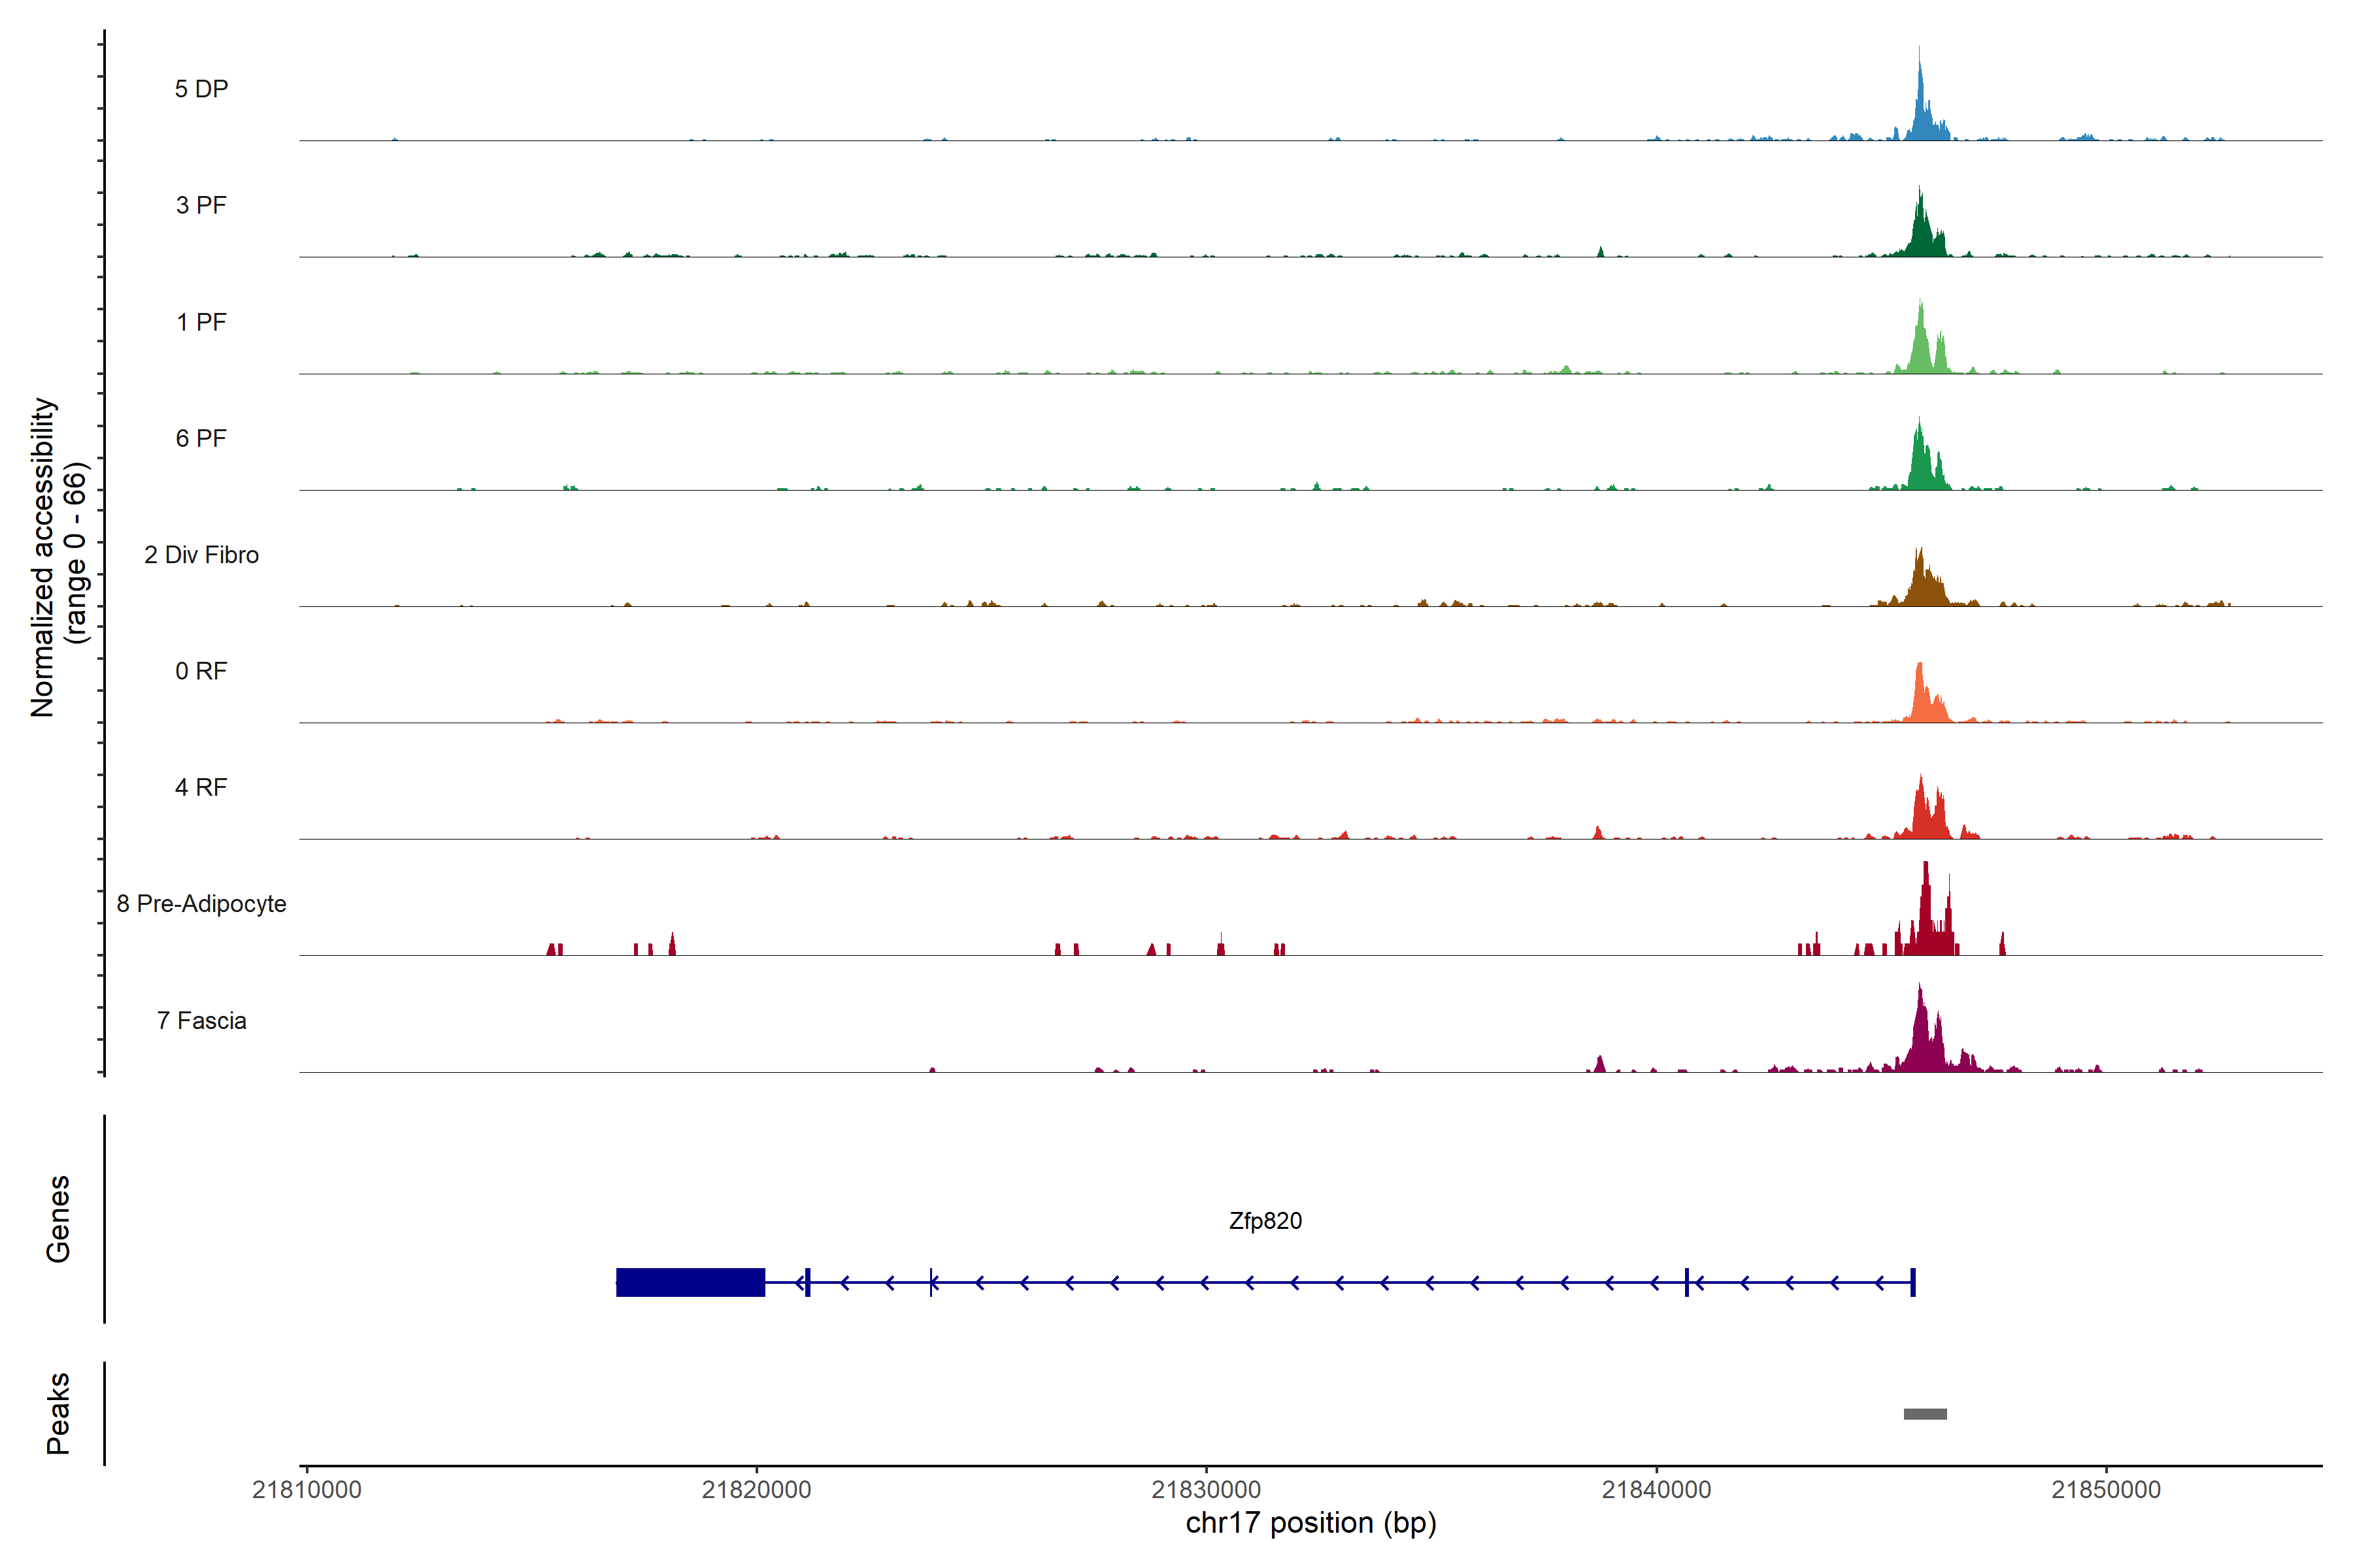Click the 21820000 axis tick label
Screen dimensions: 2353x1568
point(756,1490)
